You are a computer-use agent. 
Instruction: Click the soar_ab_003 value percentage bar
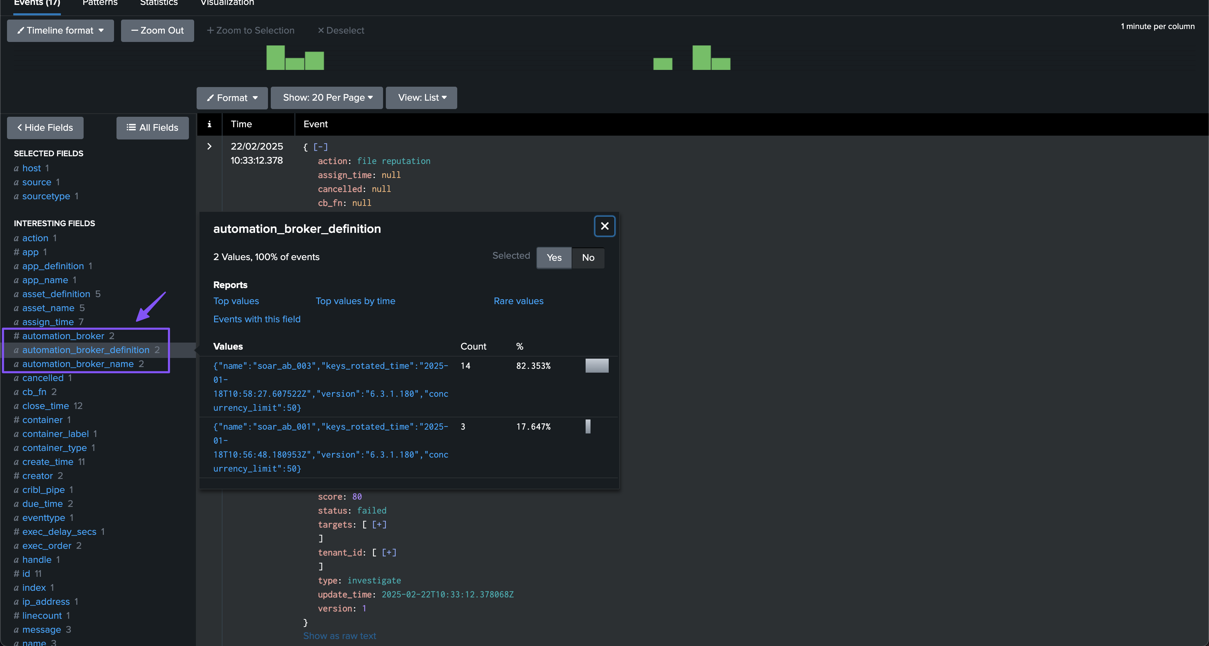point(596,366)
